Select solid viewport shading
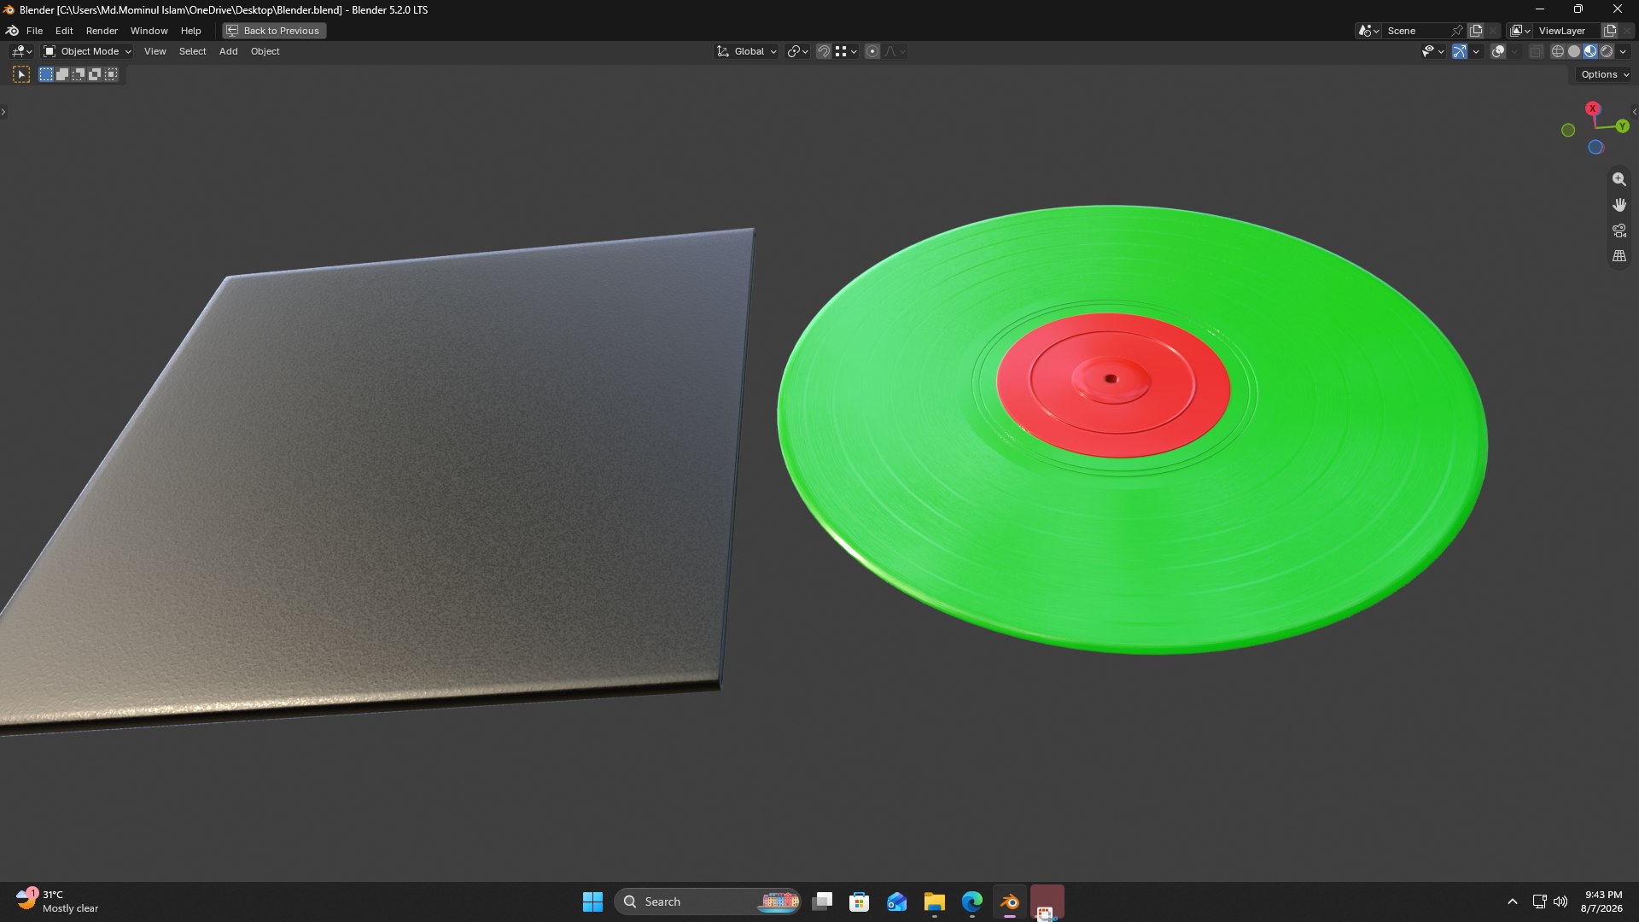The width and height of the screenshot is (1639, 922). pyautogui.click(x=1573, y=52)
